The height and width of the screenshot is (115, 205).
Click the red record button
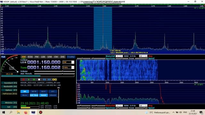click(x=23, y=80)
